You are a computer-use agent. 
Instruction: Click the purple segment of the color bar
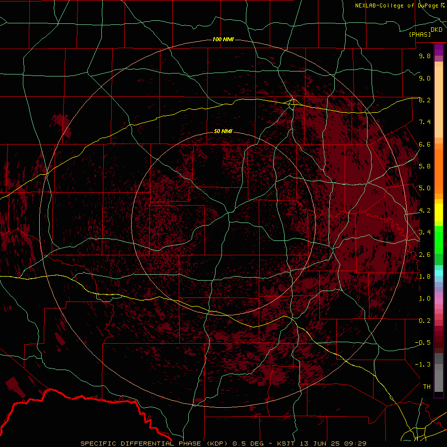click(439, 50)
